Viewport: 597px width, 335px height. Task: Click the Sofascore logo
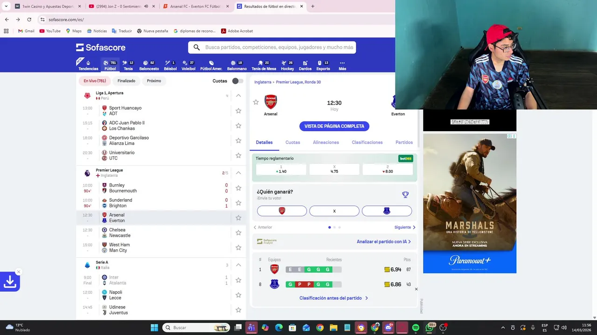coord(101,47)
